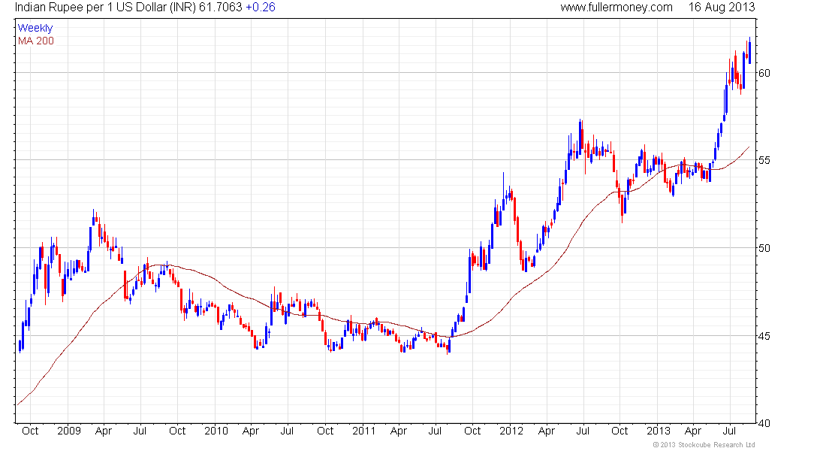Click the current value 61.7063

[x=220, y=8]
